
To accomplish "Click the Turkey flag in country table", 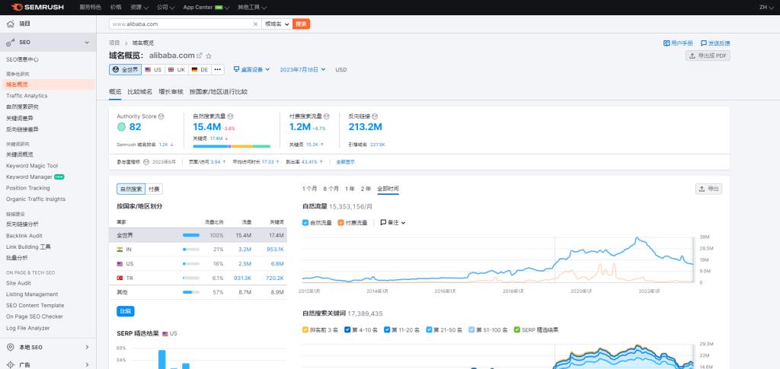I will 120,278.
